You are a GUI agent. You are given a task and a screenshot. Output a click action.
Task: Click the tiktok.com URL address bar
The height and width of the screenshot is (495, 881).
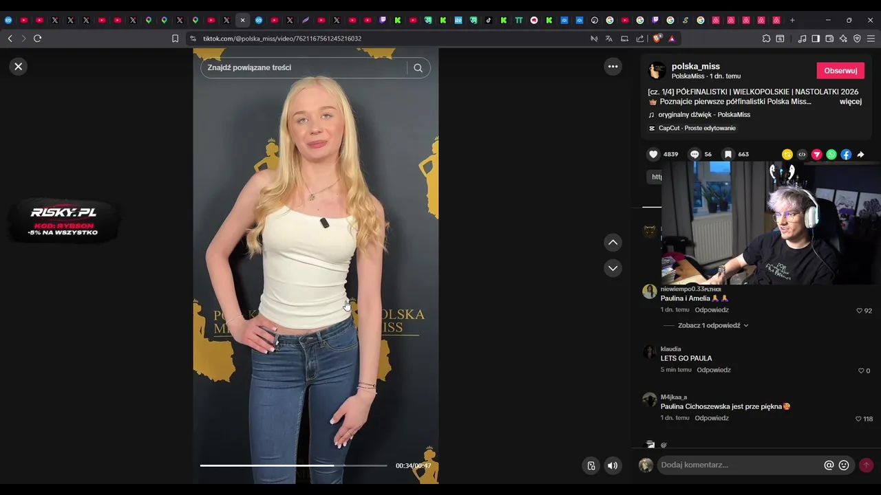pos(385,38)
